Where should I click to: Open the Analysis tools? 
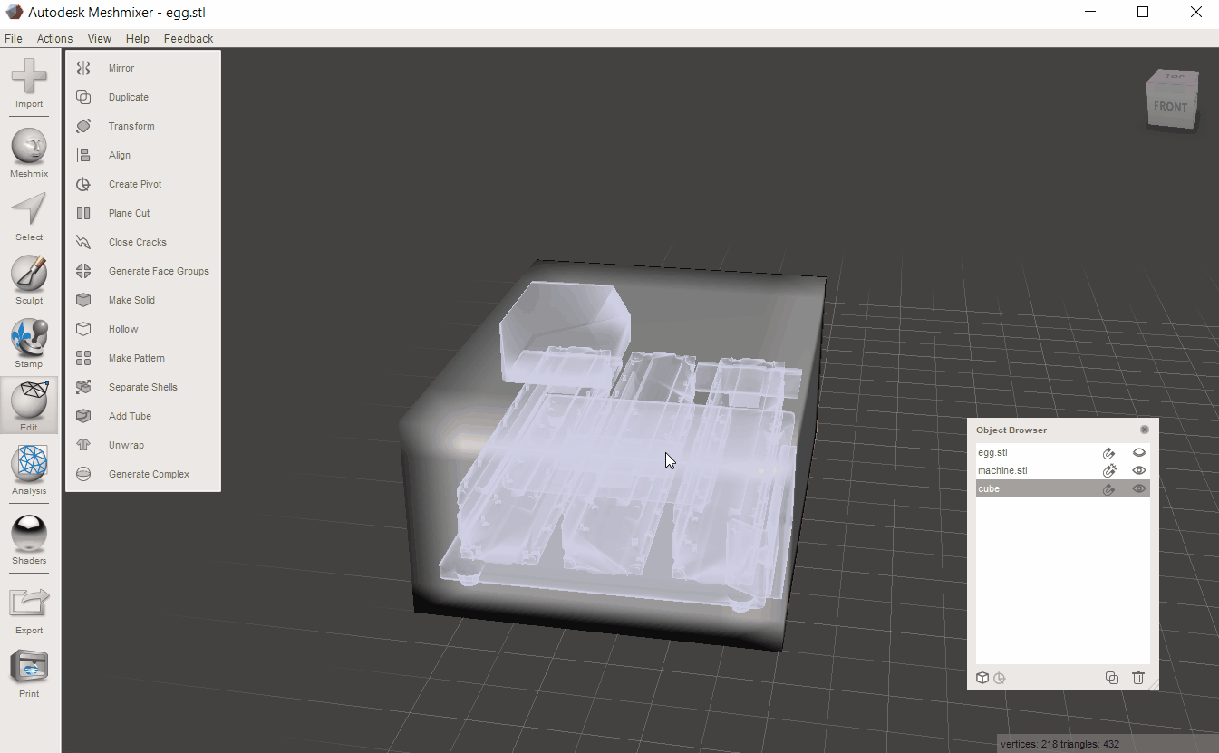coord(29,470)
